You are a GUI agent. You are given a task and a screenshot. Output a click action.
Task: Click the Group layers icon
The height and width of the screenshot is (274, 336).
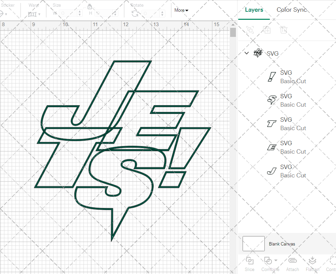[x=250, y=30]
